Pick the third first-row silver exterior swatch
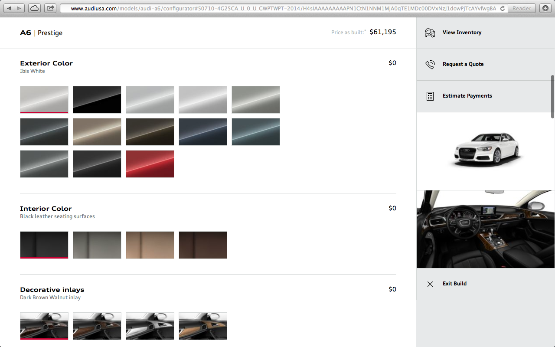Image resolution: width=555 pixels, height=347 pixels. 150,100
